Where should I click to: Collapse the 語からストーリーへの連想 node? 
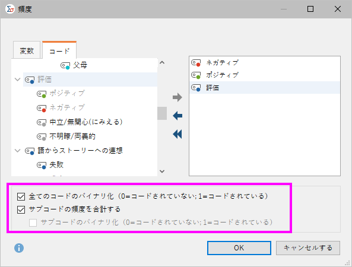point(17,151)
